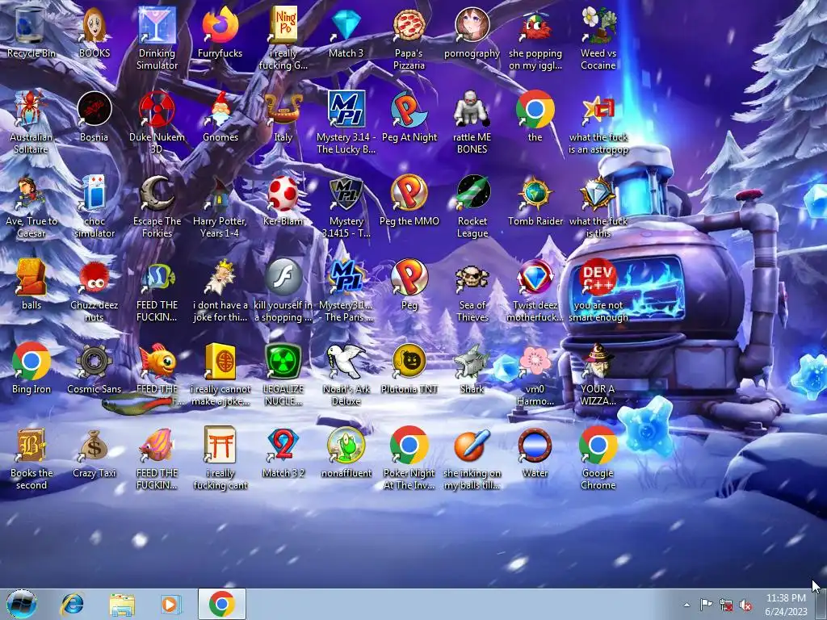Launch Papa's Pizzaria shortcut

coord(409,38)
